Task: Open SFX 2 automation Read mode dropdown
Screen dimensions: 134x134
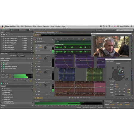Action: (44, 80)
